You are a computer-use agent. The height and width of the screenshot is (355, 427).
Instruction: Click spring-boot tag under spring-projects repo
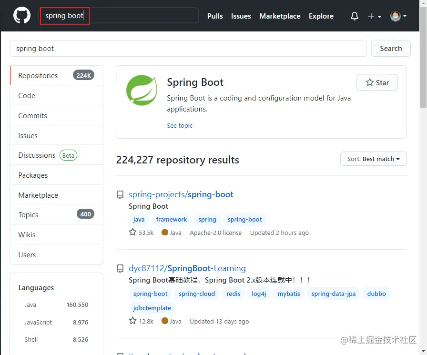(244, 219)
